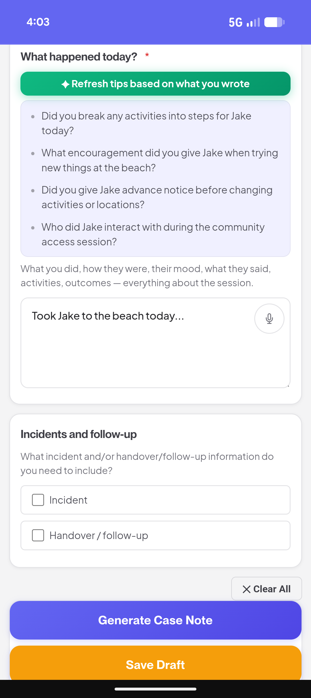This screenshot has height=698, width=311.
Task: Check the Incident checkbox
Action: [x=38, y=500]
